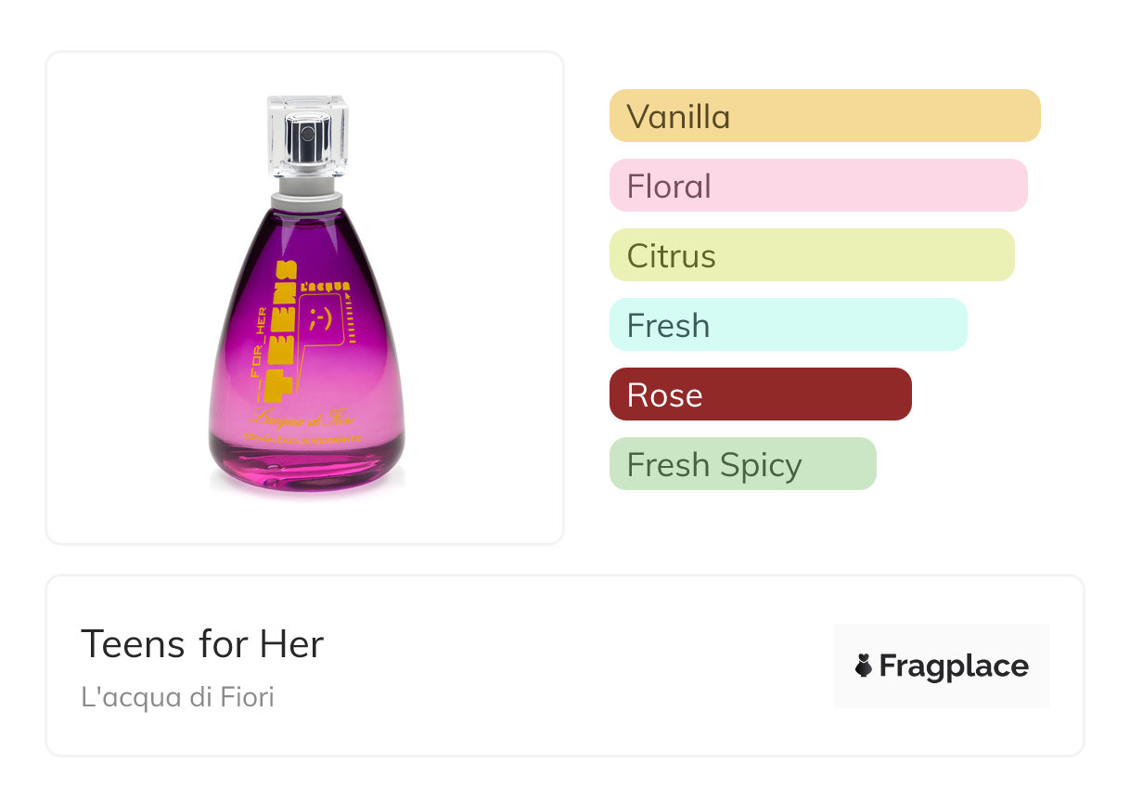This screenshot has width=1130, height=802.
Task: Open the L'acqua di Fiori brand link
Action: tap(178, 697)
